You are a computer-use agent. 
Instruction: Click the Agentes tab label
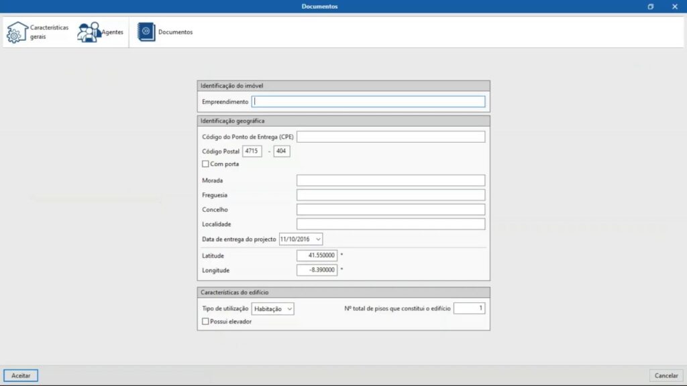[112, 32]
